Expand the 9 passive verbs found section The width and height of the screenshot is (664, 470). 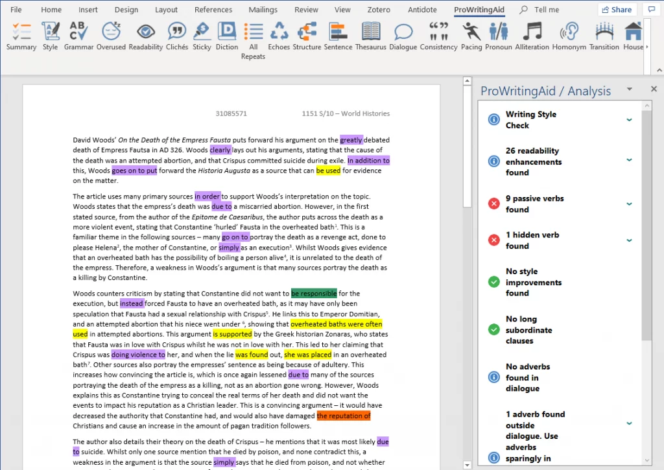point(629,204)
